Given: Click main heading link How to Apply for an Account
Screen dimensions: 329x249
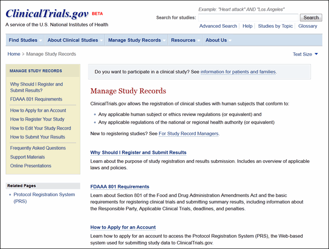Looking at the screenshot, I should [123, 227].
